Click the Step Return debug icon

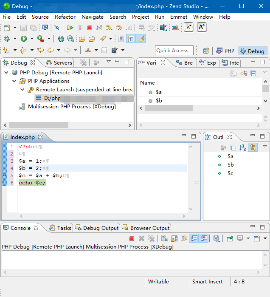click(x=129, y=28)
